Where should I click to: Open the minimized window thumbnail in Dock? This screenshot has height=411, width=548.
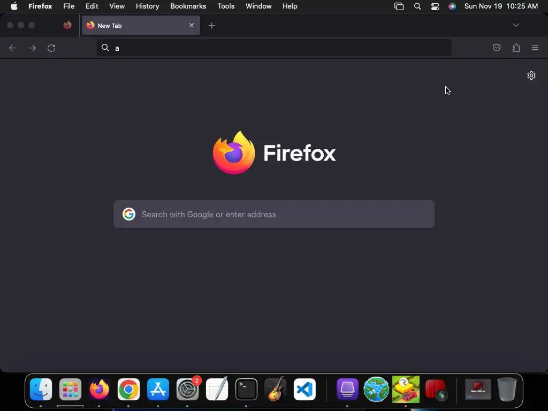[478, 390]
